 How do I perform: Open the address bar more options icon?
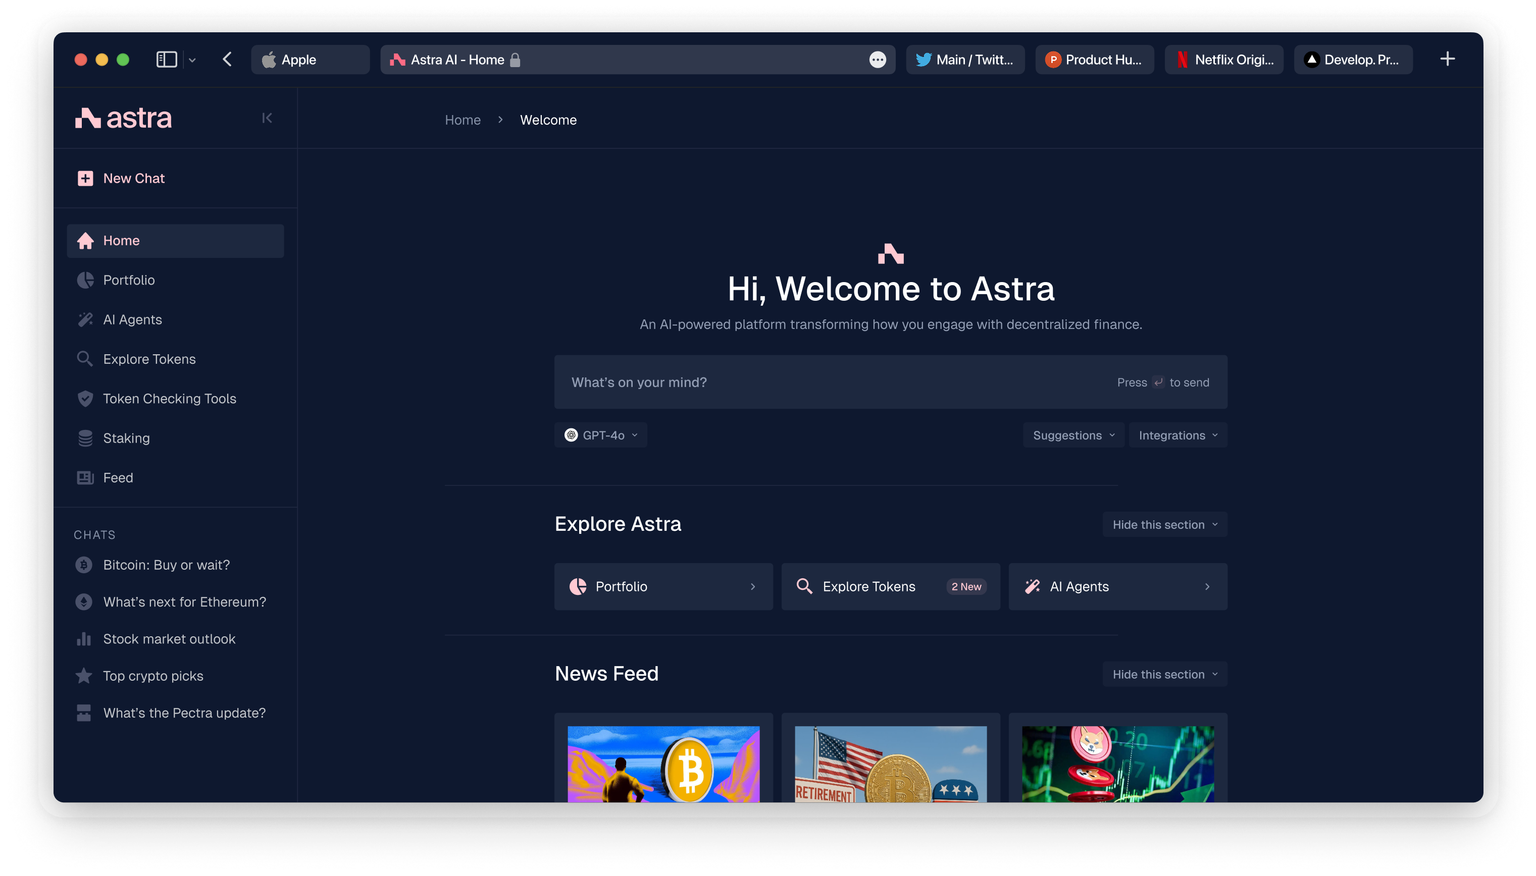point(878,60)
